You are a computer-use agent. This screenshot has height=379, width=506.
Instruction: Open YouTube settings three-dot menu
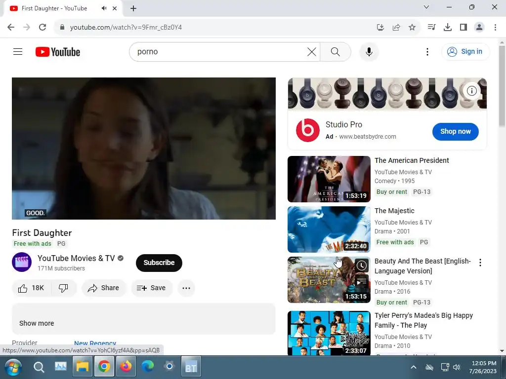(x=427, y=51)
